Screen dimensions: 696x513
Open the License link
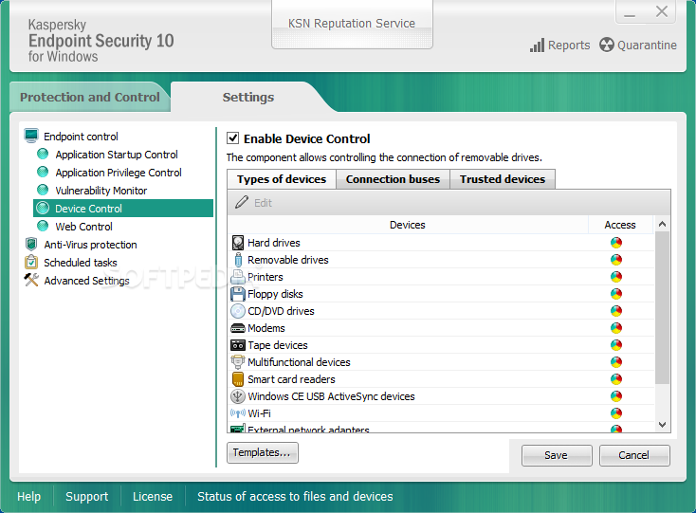(153, 497)
